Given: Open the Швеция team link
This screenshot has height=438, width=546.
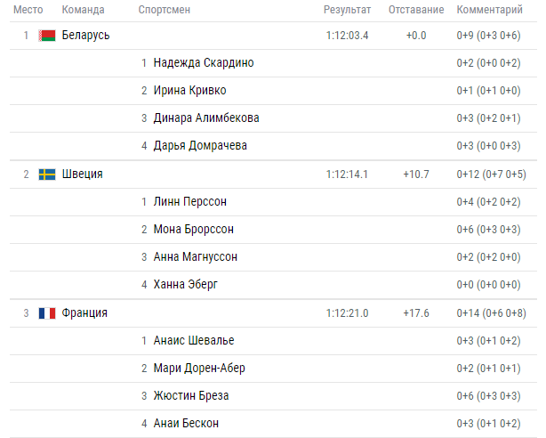Looking at the screenshot, I should pos(82,174).
